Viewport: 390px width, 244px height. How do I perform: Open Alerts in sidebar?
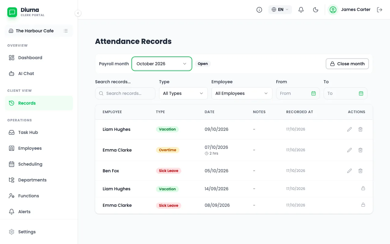click(x=39, y=212)
